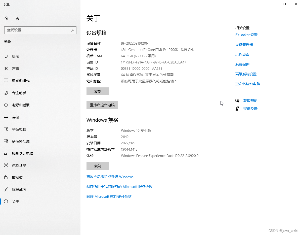Go to 多任务处理 page
This screenshot has height=235, width=302.
pyautogui.click(x=40, y=141)
